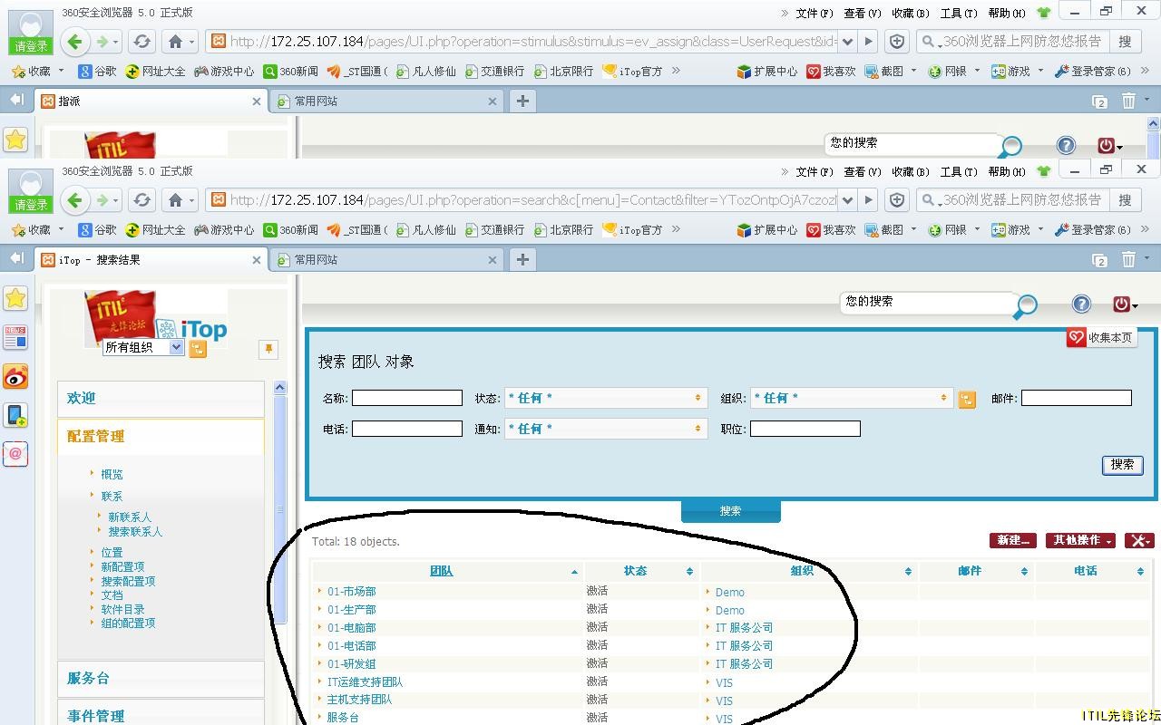Open the mail @ sidebar icon
The width and height of the screenshot is (1161, 725).
[15, 453]
